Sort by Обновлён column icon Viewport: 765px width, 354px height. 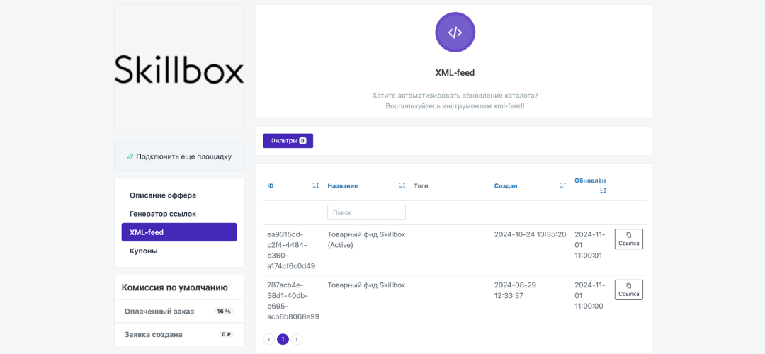[x=603, y=190]
